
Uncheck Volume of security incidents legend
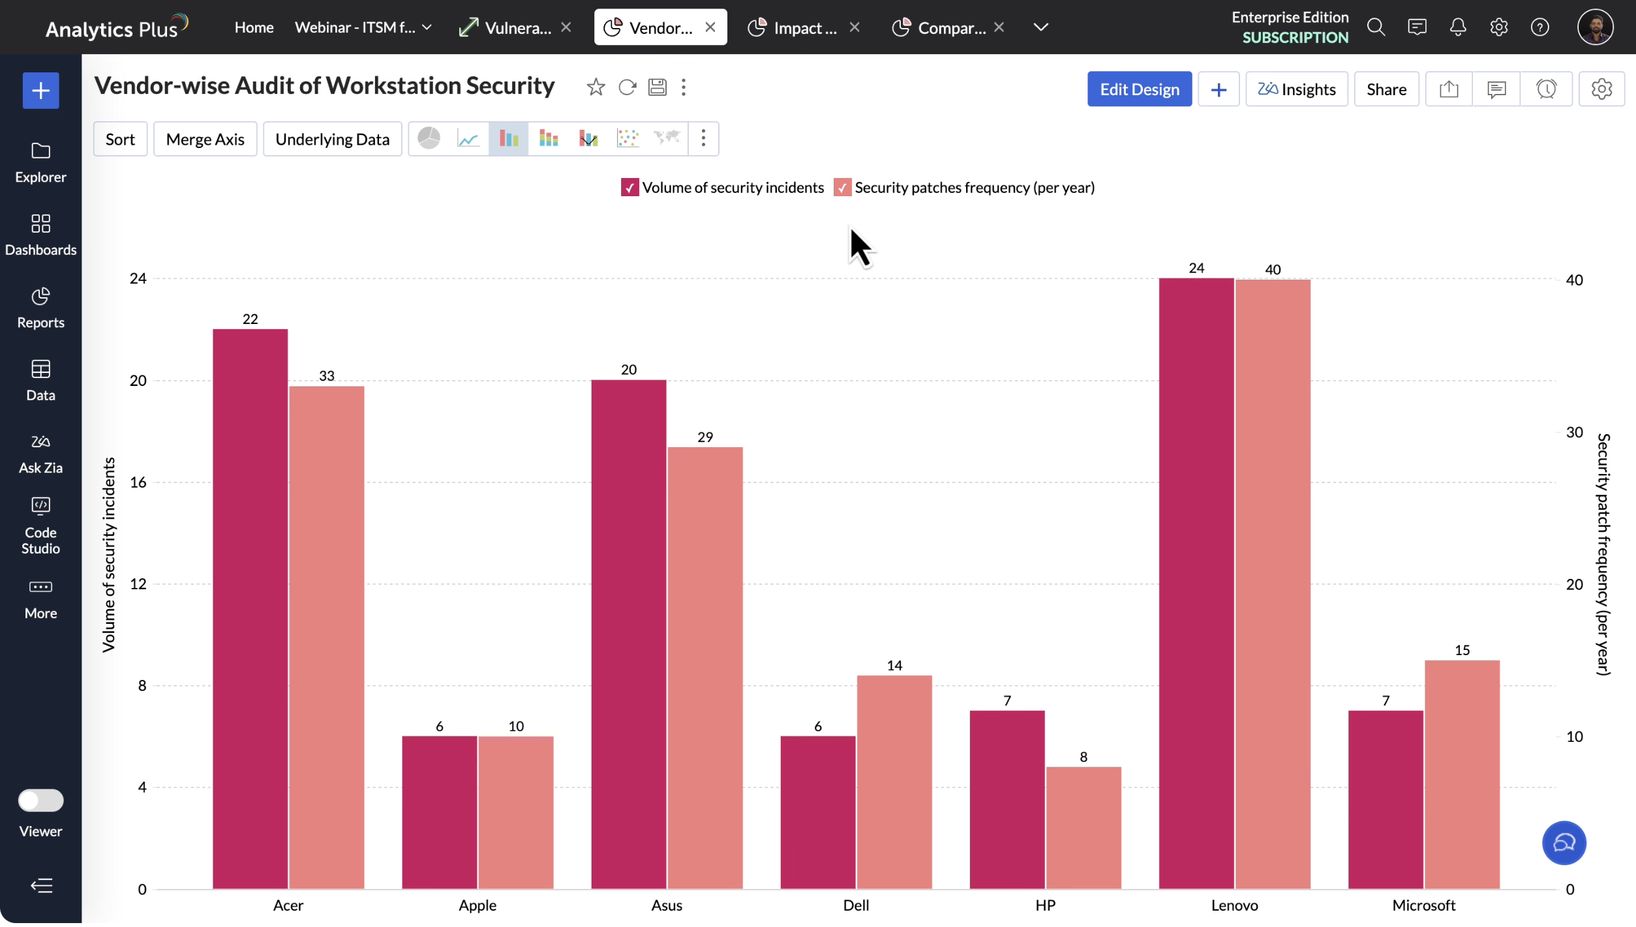629,188
